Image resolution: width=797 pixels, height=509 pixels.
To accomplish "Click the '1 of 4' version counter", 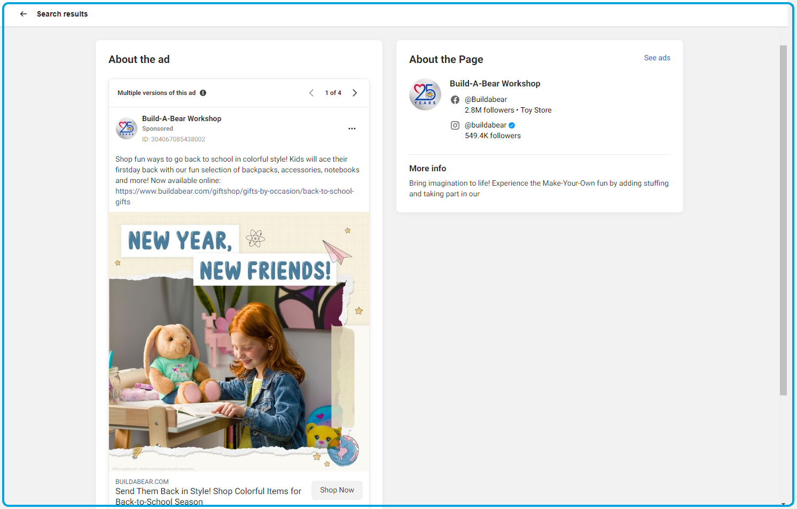I will tap(333, 93).
